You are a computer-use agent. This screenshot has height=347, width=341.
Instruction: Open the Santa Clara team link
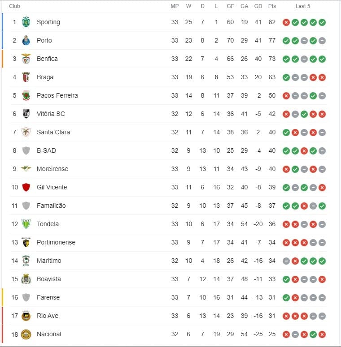[53, 132]
